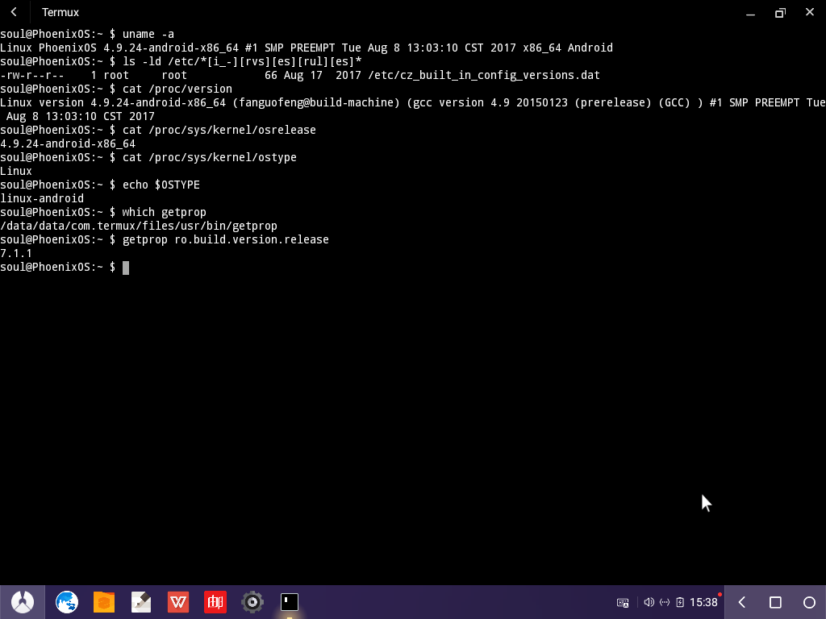Click the 'linux-android' output text
The width and height of the screenshot is (826, 619).
[x=42, y=198]
